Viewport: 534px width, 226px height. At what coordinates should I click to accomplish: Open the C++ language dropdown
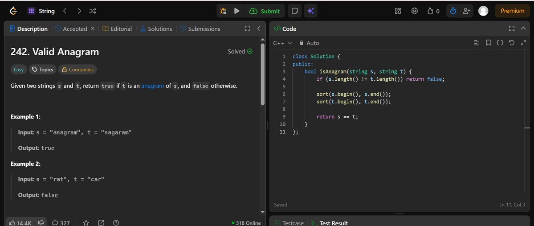pyautogui.click(x=283, y=43)
